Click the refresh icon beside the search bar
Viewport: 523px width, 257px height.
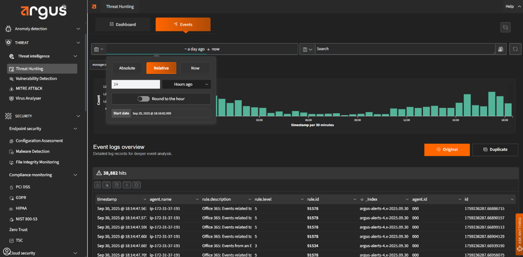[x=515, y=49]
